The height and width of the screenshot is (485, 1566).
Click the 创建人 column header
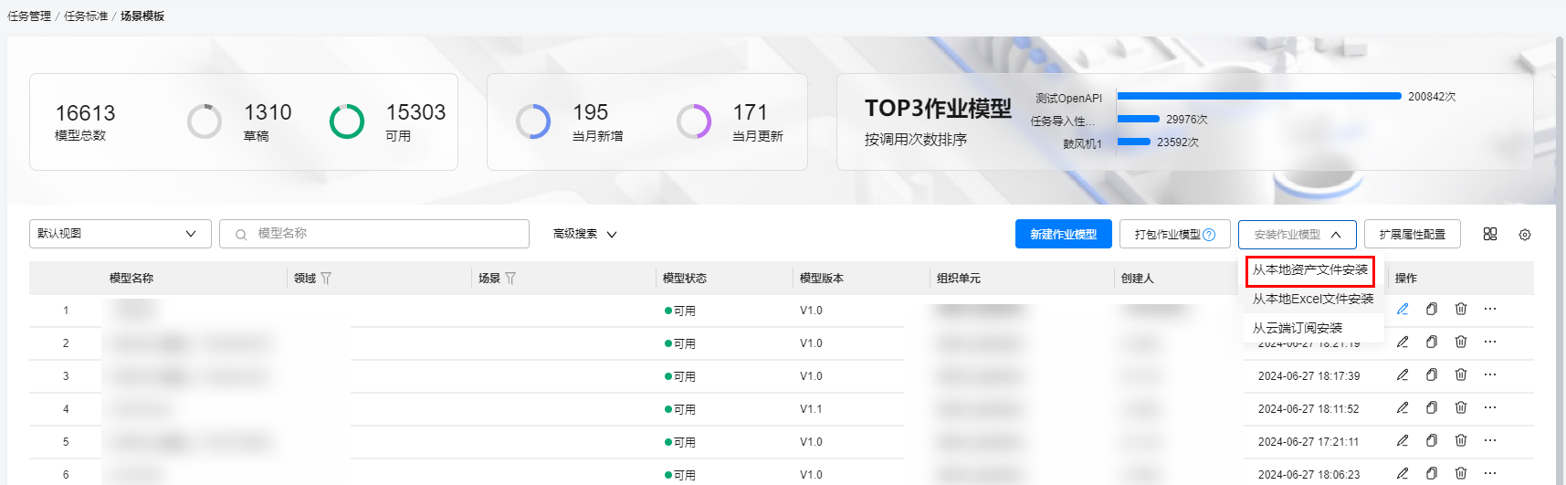tap(1138, 279)
